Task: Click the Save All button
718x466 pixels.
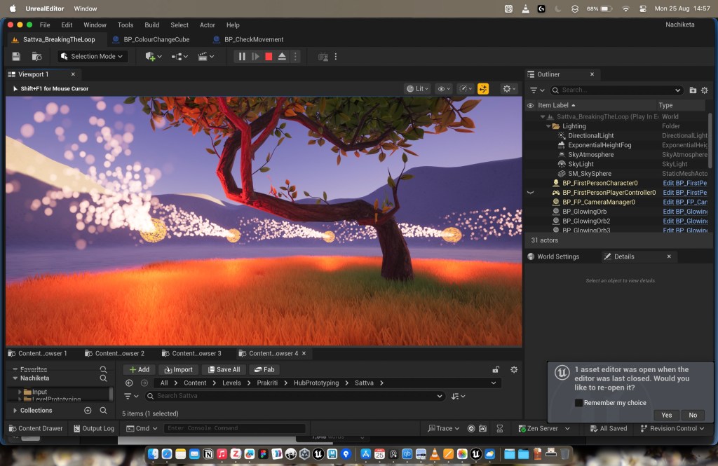Action: (223, 370)
